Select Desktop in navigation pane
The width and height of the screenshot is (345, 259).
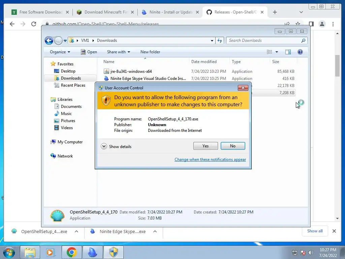click(x=65, y=71)
